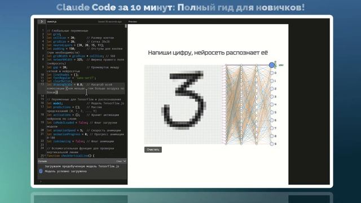Image resolution: width=361 pixels, height=203 pixels.
Task: Click output neuron labeled 0
Action: (272, 73)
